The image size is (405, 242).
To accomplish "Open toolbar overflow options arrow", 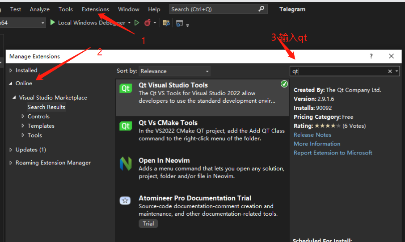I will pos(187,25).
